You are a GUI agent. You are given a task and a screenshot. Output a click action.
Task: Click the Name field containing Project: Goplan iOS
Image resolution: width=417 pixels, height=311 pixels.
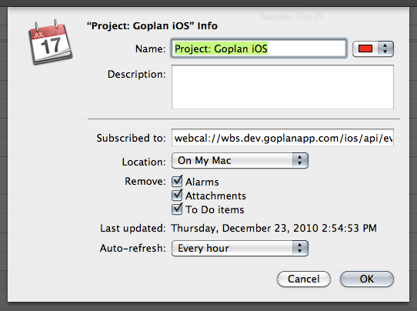(259, 48)
